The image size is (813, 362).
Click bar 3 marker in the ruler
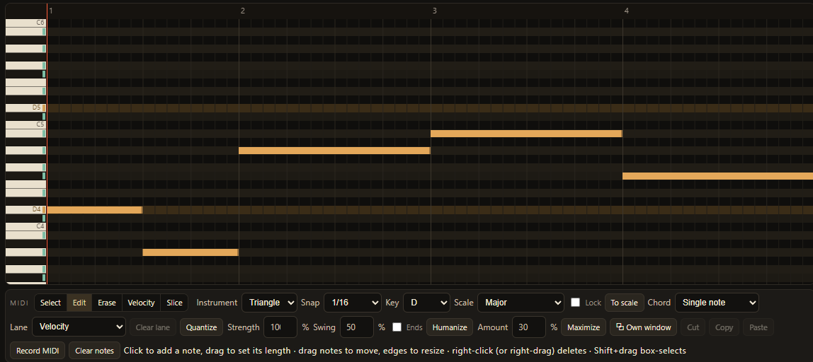coord(435,11)
